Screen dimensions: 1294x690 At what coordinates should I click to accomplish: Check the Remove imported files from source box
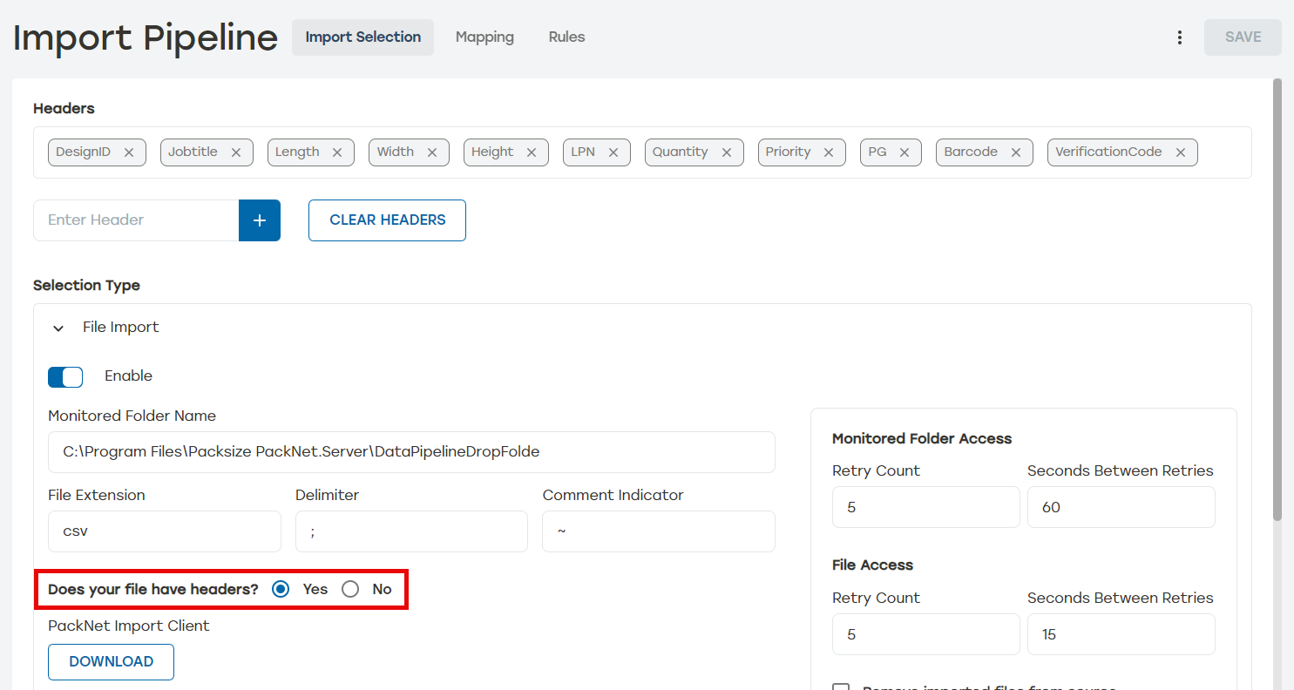(841, 687)
